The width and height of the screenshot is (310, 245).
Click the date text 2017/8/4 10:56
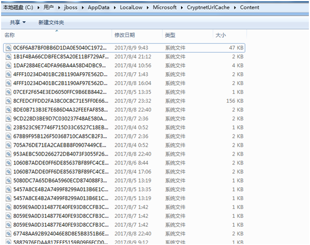point(133,66)
